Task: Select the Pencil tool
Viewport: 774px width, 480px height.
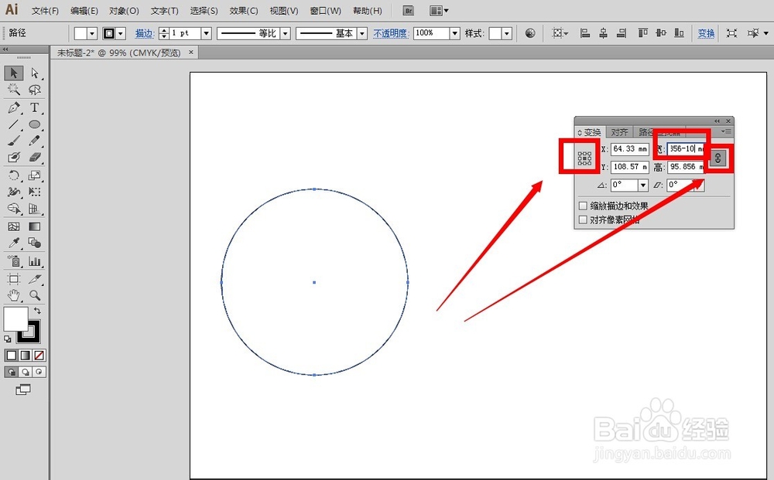Action: pyautogui.click(x=35, y=141)
